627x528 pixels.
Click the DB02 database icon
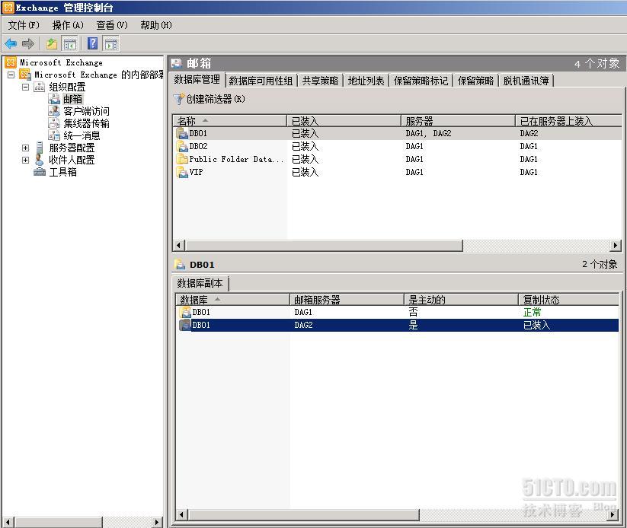coord(182,146)
